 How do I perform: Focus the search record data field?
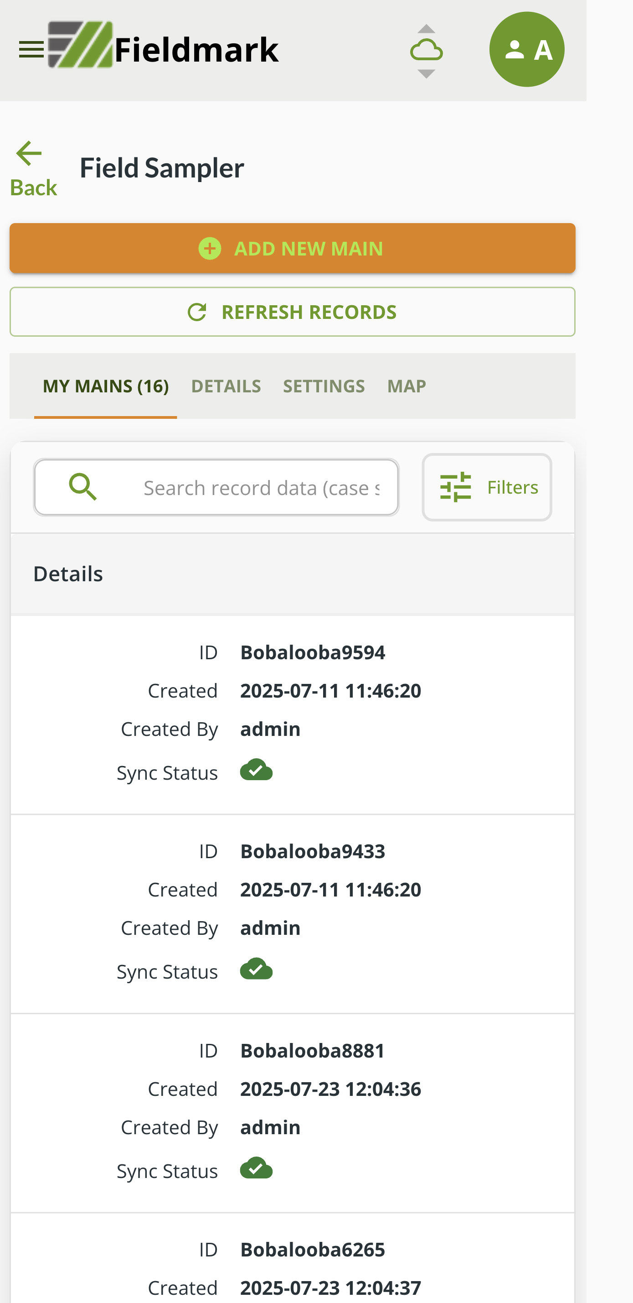[x=261, y=488]
